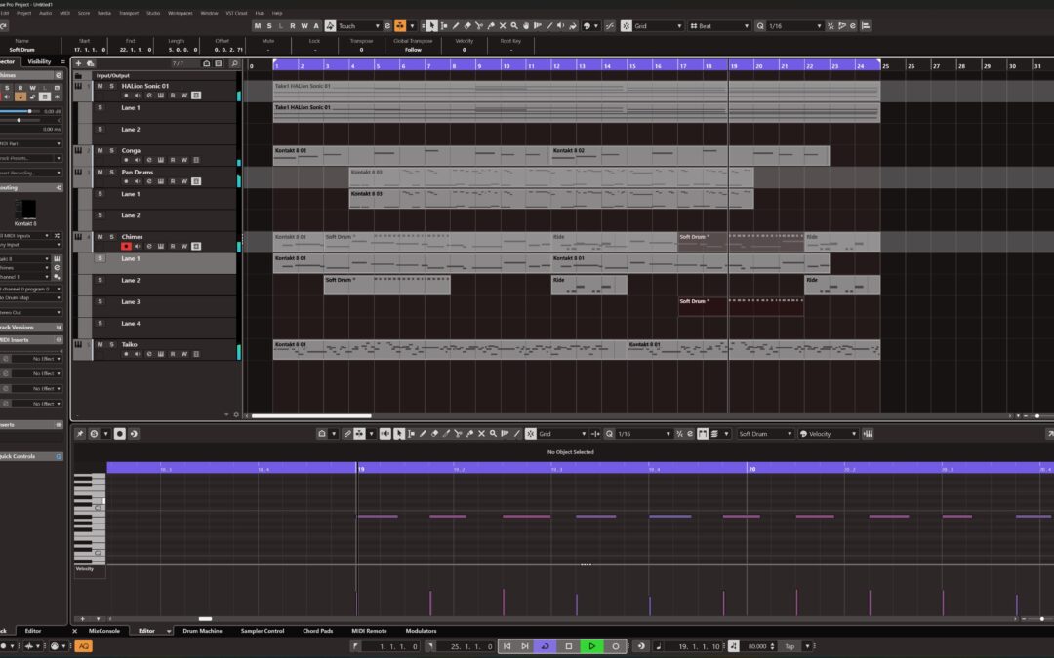Mute the Conga track
Image resolution: width=1054 pixels, height=658 pixels.
click(x=99, y=151)
